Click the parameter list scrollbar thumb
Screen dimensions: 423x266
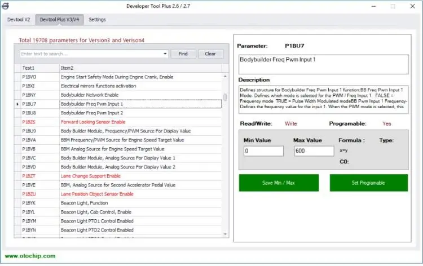[x=225, y=97]
